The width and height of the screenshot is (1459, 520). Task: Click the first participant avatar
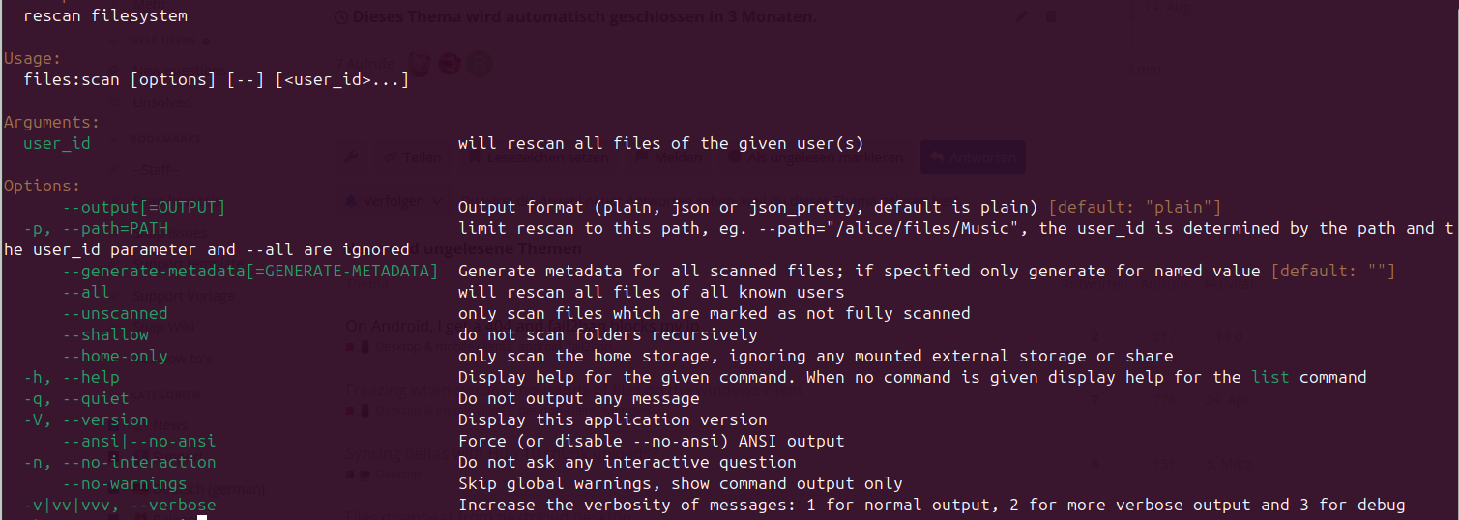tap(419, 64)
